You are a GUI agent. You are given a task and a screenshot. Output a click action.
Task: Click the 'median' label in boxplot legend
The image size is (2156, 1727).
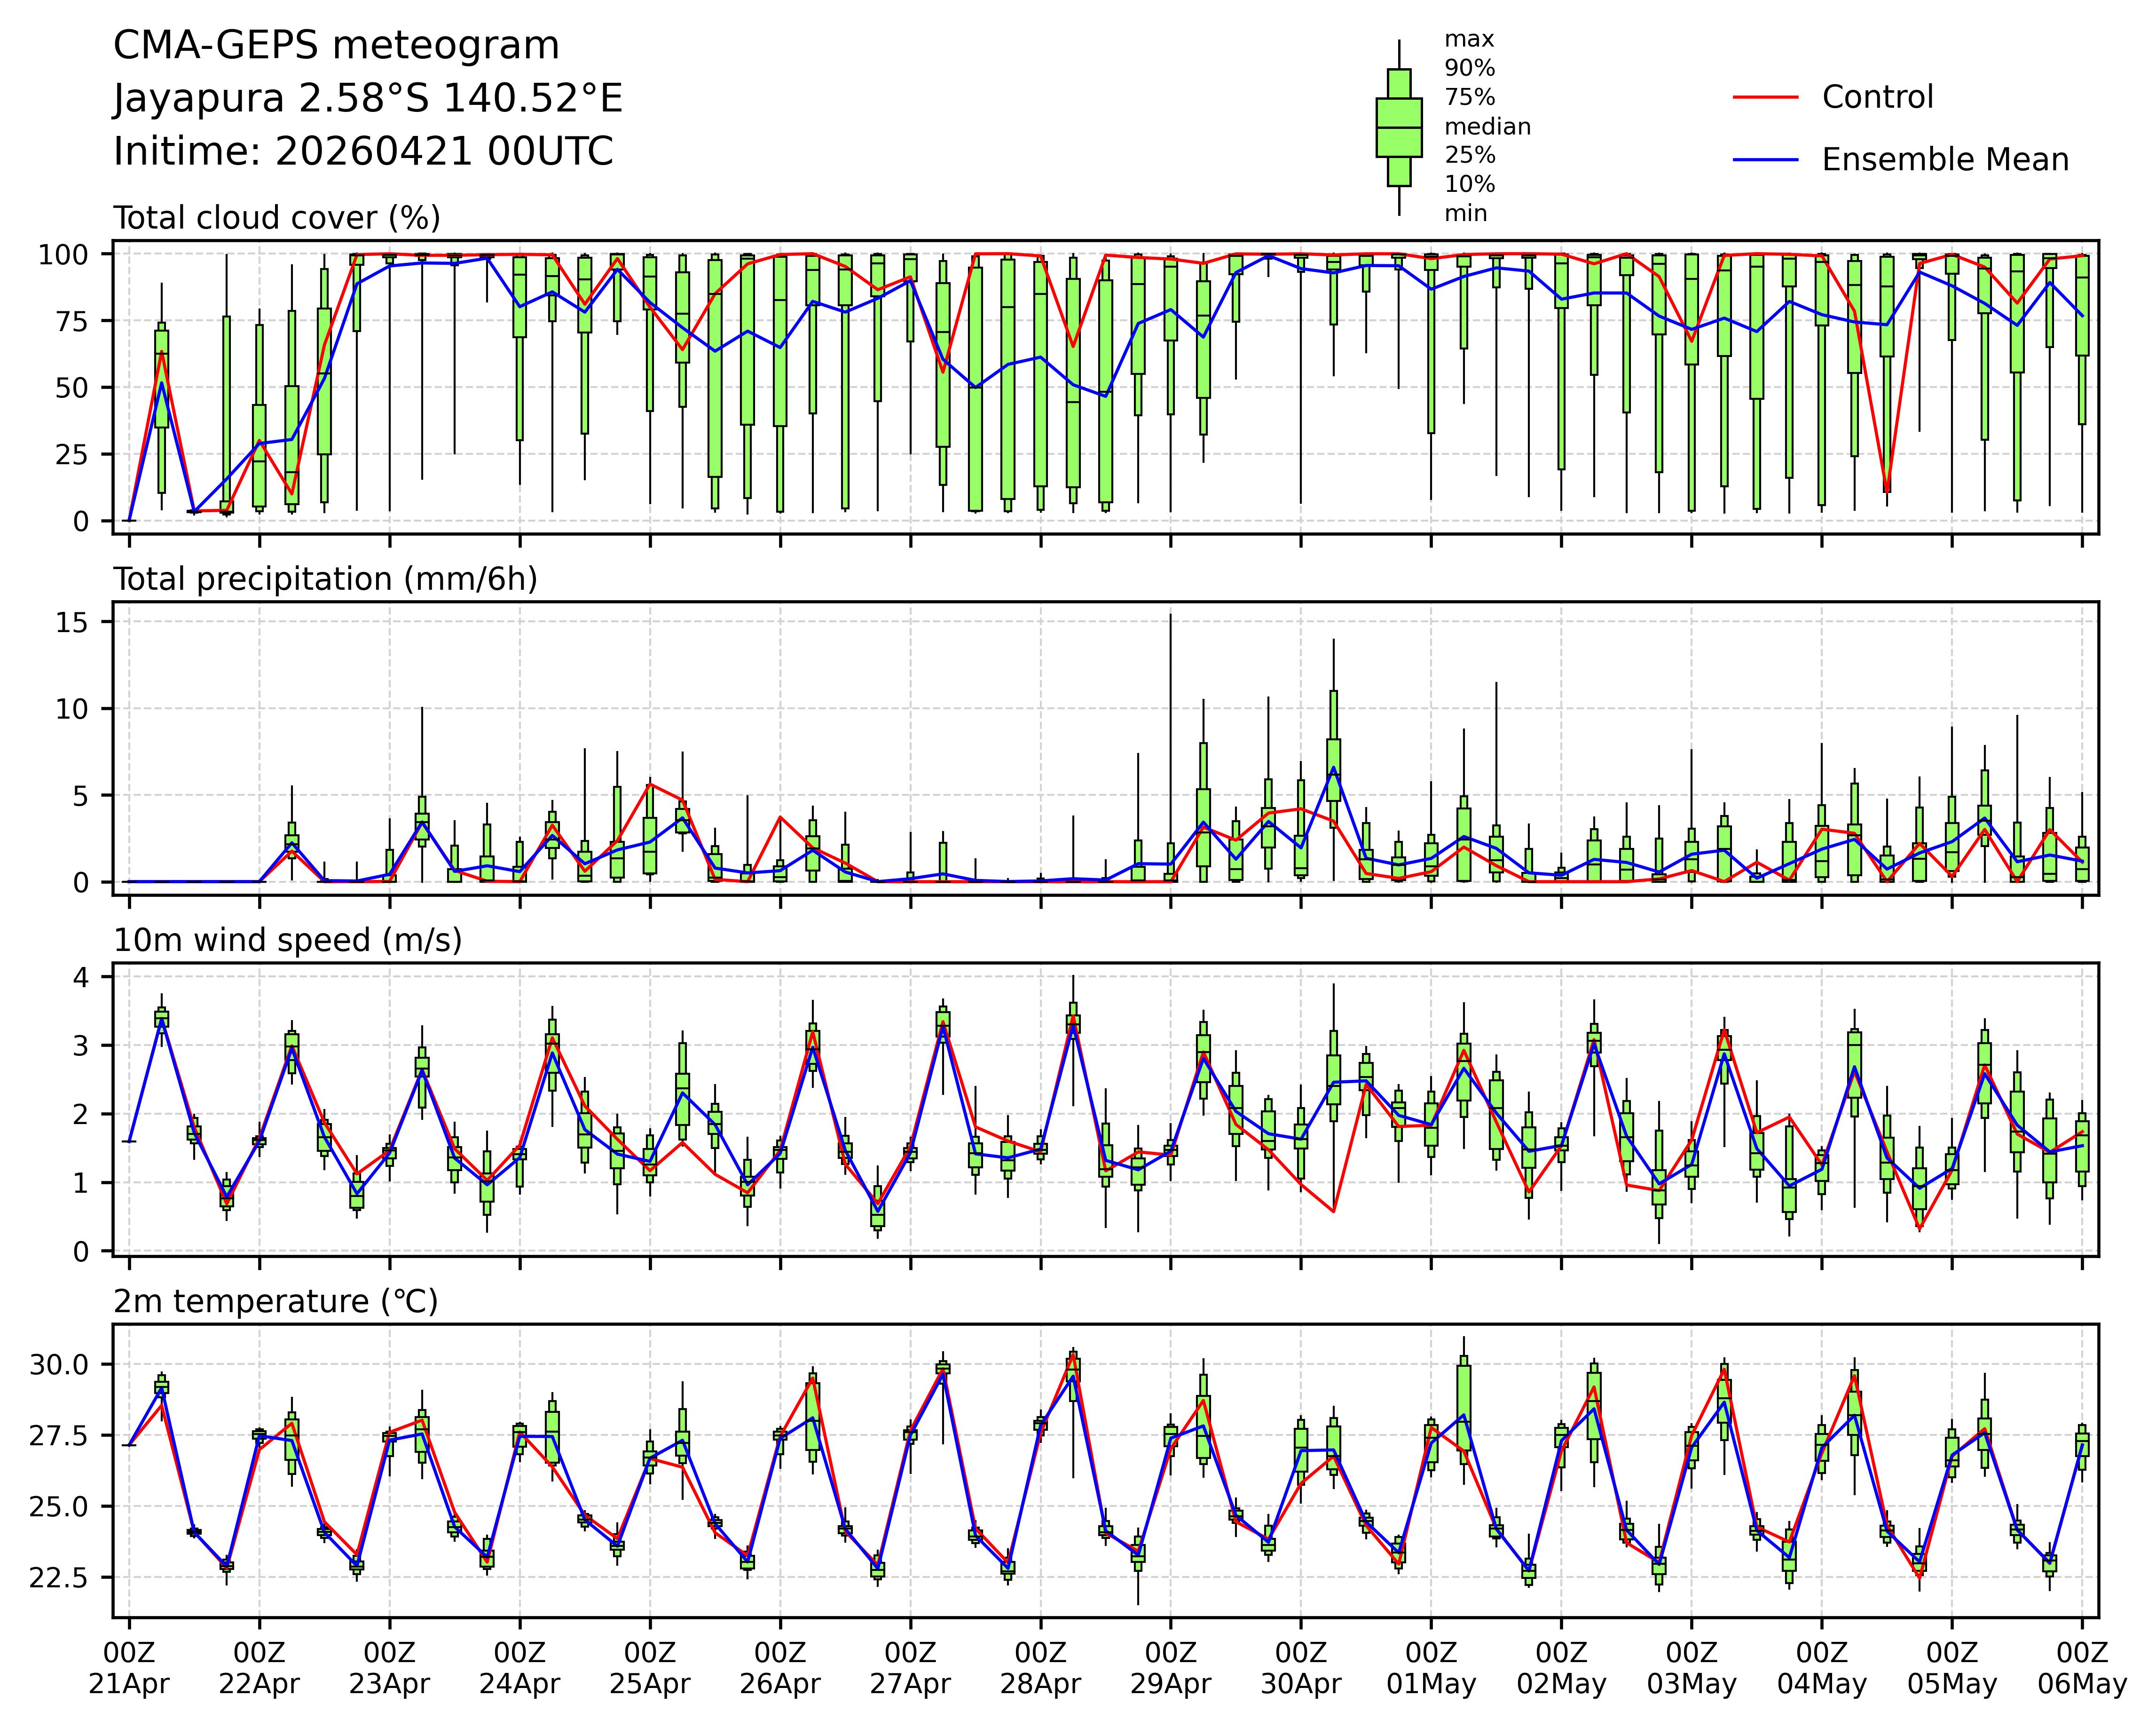point(1487,127)
